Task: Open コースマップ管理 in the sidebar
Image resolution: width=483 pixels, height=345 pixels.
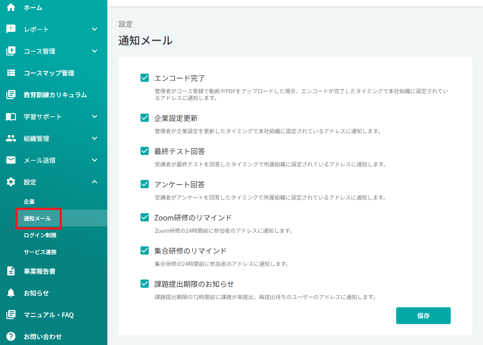Action: pos(49,73)
